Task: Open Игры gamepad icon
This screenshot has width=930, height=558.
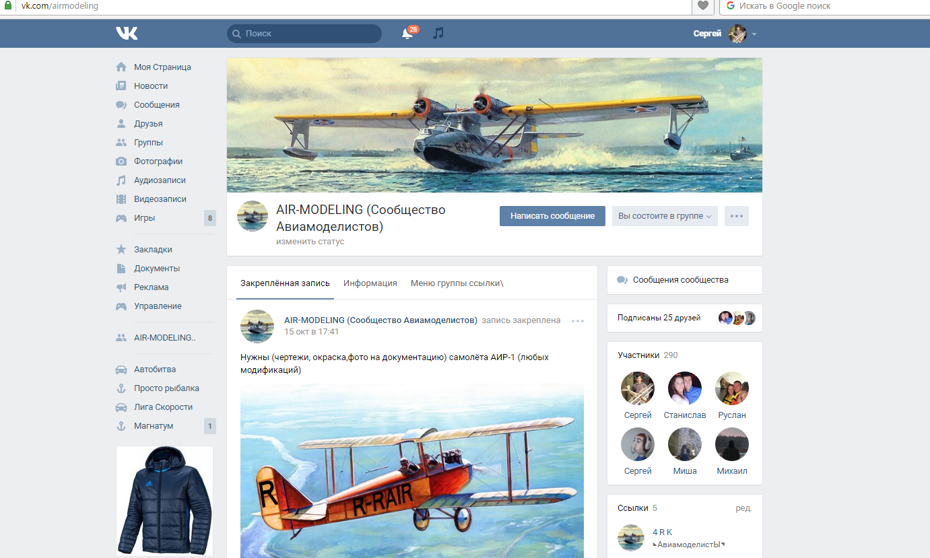Action: click(121, 217)
